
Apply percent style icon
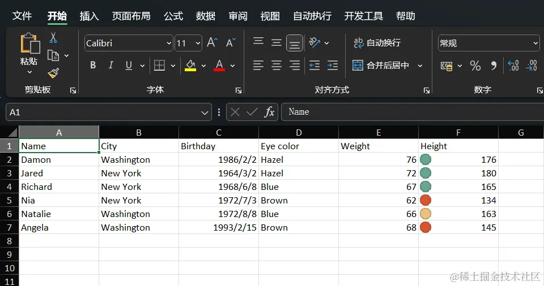[475, 66]
